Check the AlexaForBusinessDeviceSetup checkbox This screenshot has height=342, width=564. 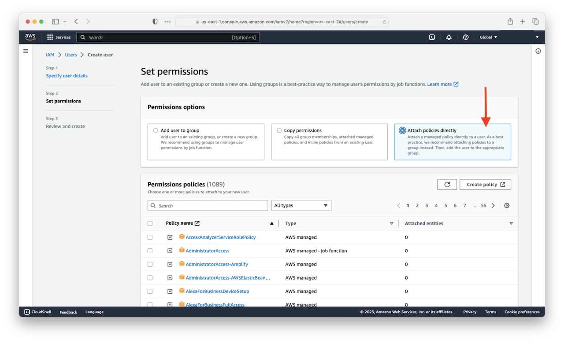pyautogui.click(x=150, y=291)
